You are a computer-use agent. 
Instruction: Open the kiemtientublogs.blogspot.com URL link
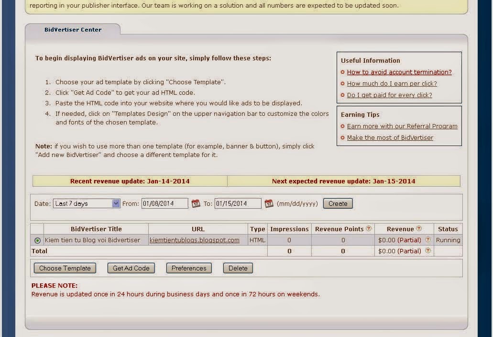194,240
